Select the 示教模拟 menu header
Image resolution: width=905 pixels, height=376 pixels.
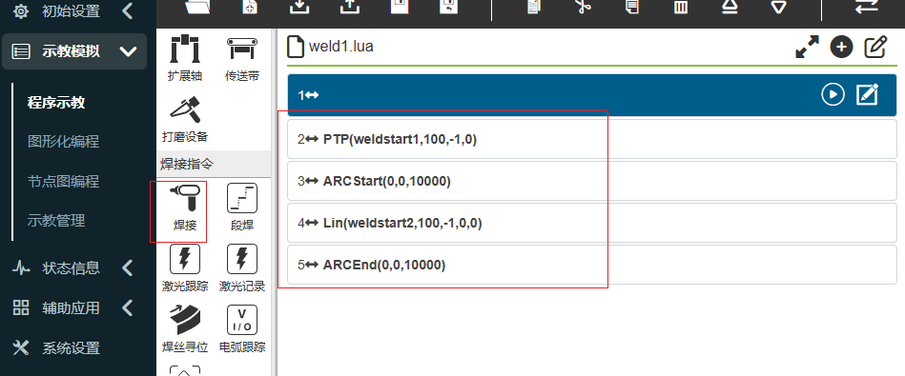pos(73,51)
